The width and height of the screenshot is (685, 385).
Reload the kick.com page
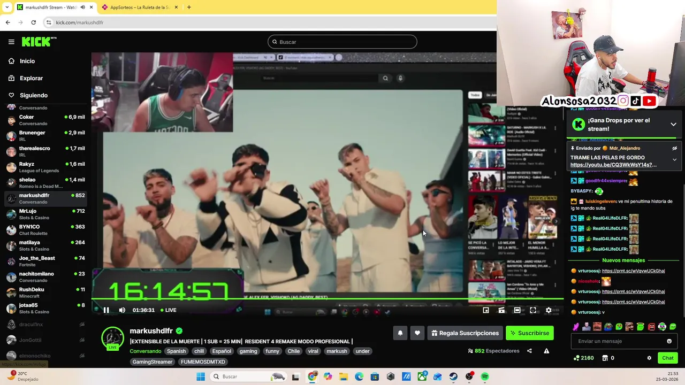tap(33, 22)
